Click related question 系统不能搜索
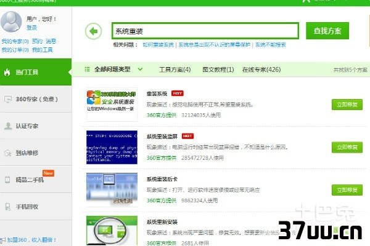Screen dimensions: 370x246 [x=271, y=45]
